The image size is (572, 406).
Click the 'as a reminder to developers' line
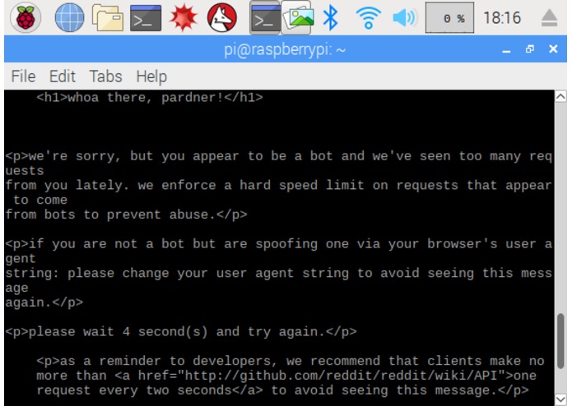click(291, 362)
